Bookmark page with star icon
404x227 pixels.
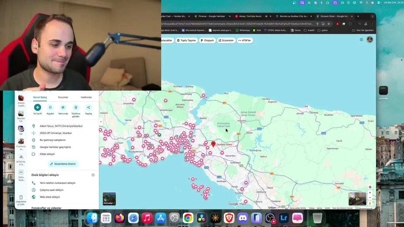pyautogui.click(x=329, y=24)
